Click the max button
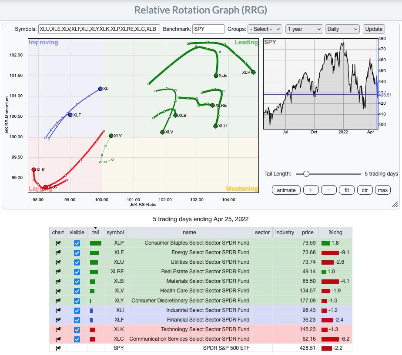Screen dimensions: 402x355 tap(382, 190)
